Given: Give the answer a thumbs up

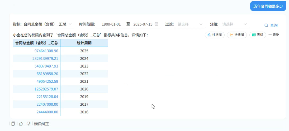Looking at the screenshot, I should tap(21, 124).
